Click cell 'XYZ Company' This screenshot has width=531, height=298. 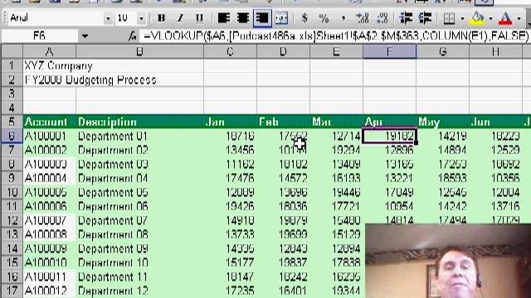point(50,65)
